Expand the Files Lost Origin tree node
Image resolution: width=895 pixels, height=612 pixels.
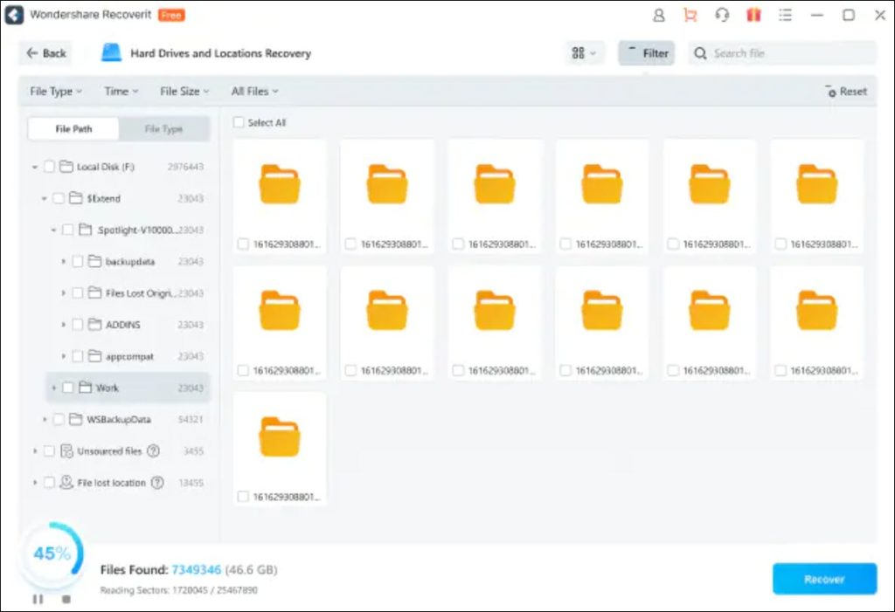pyautogui.click(x=63, y=293)
